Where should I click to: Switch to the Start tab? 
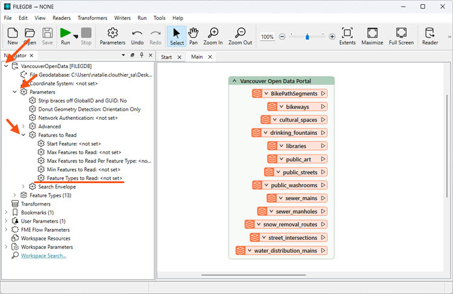coord(167,57)
